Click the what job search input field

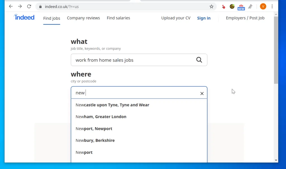[x=126, y=60]
